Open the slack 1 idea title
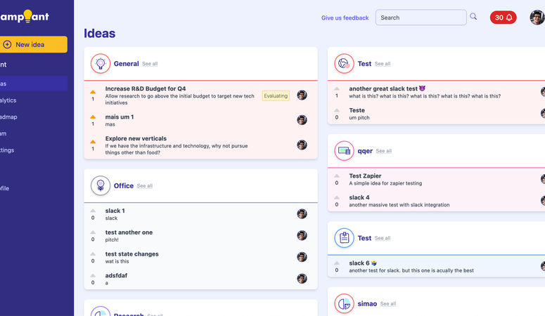Image resolution: width=545 pixels, height=316 pixels. (x=115, y=211)
